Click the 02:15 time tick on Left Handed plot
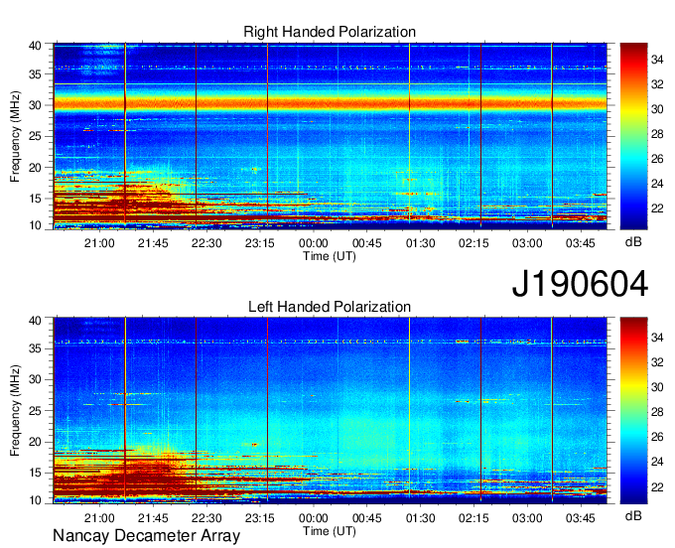The width and height of the screenshot is (675, 548). [473, 518]
